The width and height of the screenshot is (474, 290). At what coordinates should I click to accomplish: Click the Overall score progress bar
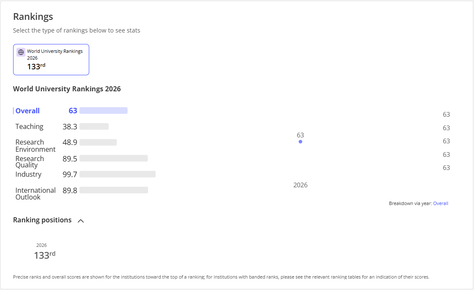pos(104,111)
